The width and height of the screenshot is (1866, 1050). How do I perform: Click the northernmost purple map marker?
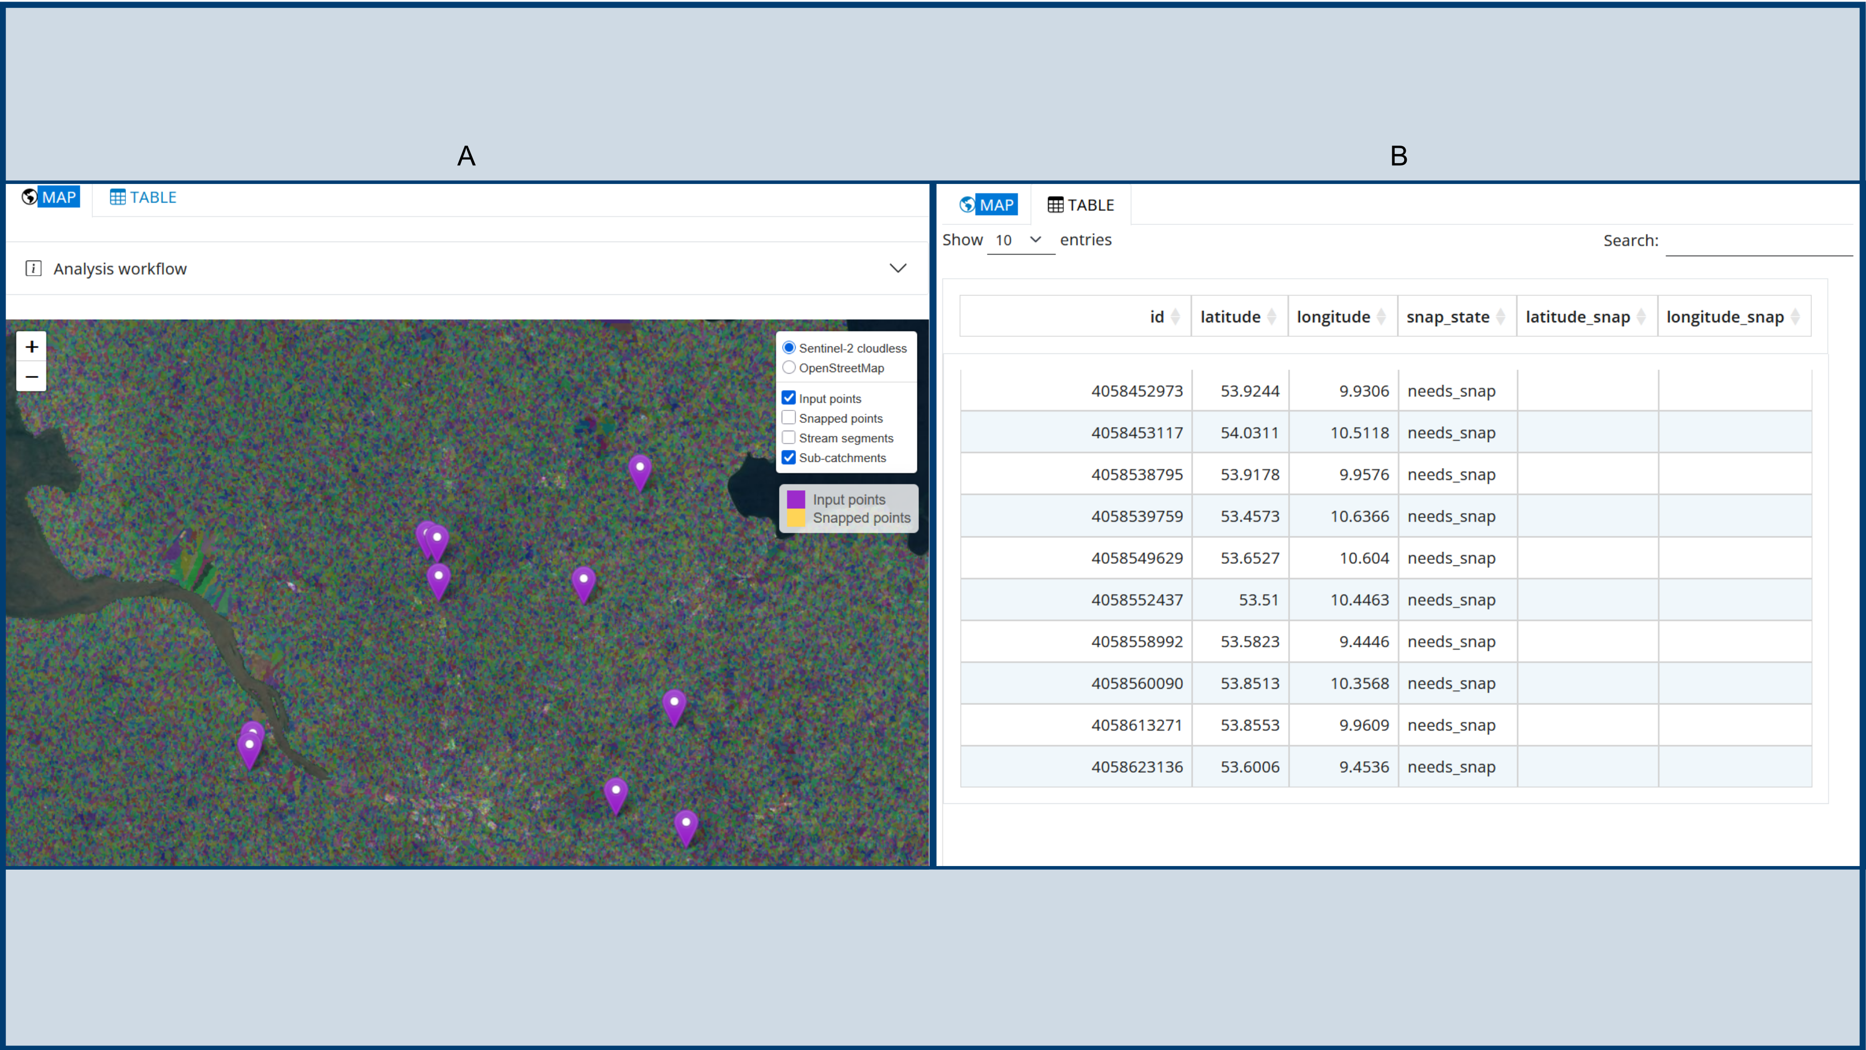coord(640,473)
